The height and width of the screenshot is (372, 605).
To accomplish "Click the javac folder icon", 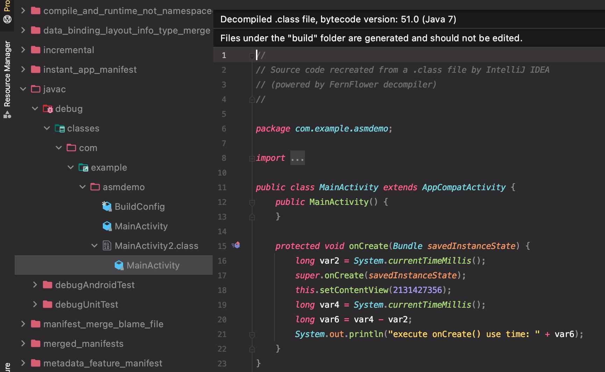I will [x=36, y=89].
